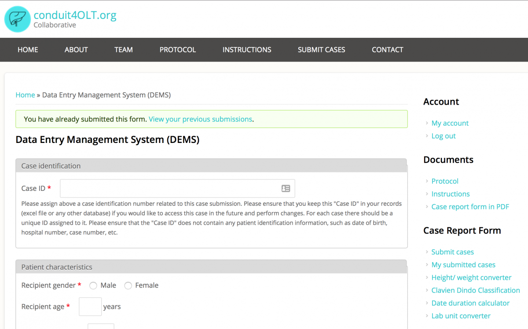Open the HOME menu item
The height and width of the screenshot is (329, 528).
pos(28,50)
